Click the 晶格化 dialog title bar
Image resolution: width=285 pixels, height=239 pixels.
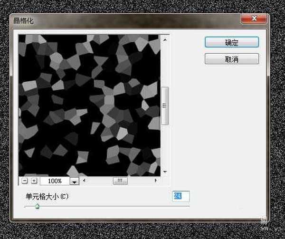(119, 20)
